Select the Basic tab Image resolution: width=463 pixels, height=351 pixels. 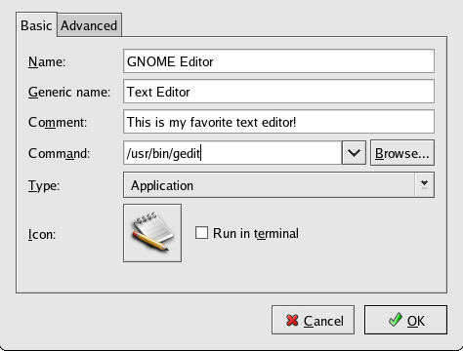click(x=36, y=25)
